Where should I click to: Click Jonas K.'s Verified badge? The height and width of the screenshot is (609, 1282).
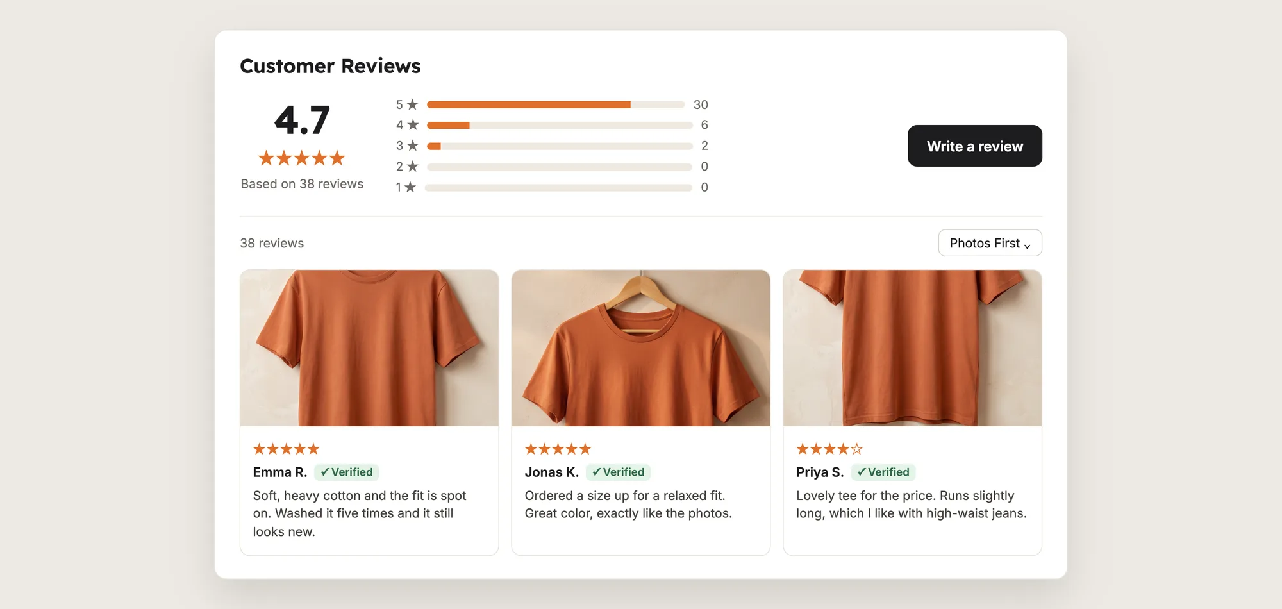pyautogui.click(x=618, y=472)
